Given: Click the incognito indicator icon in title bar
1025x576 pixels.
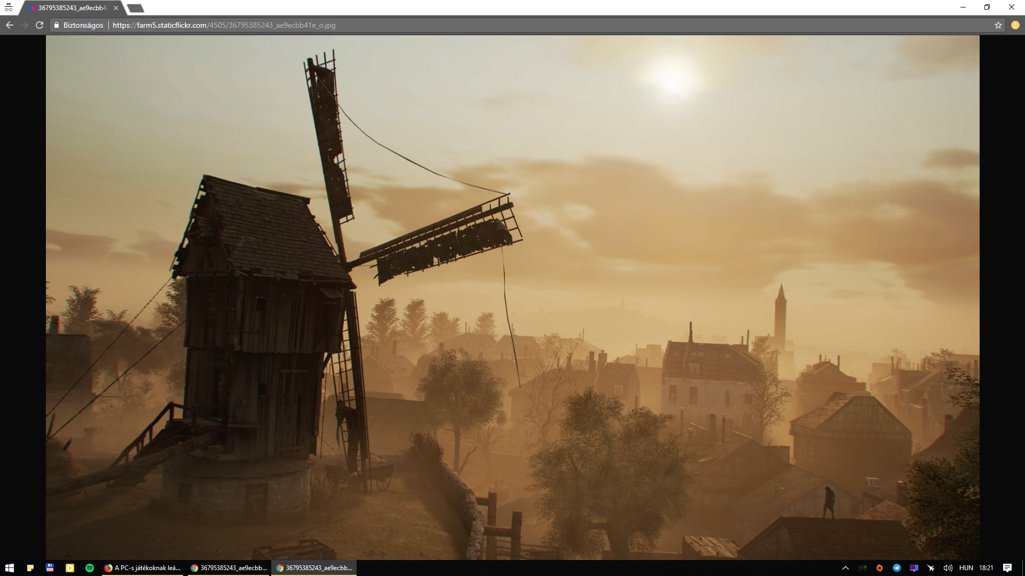Looking at the screenshot, I should tap(9, 7).
